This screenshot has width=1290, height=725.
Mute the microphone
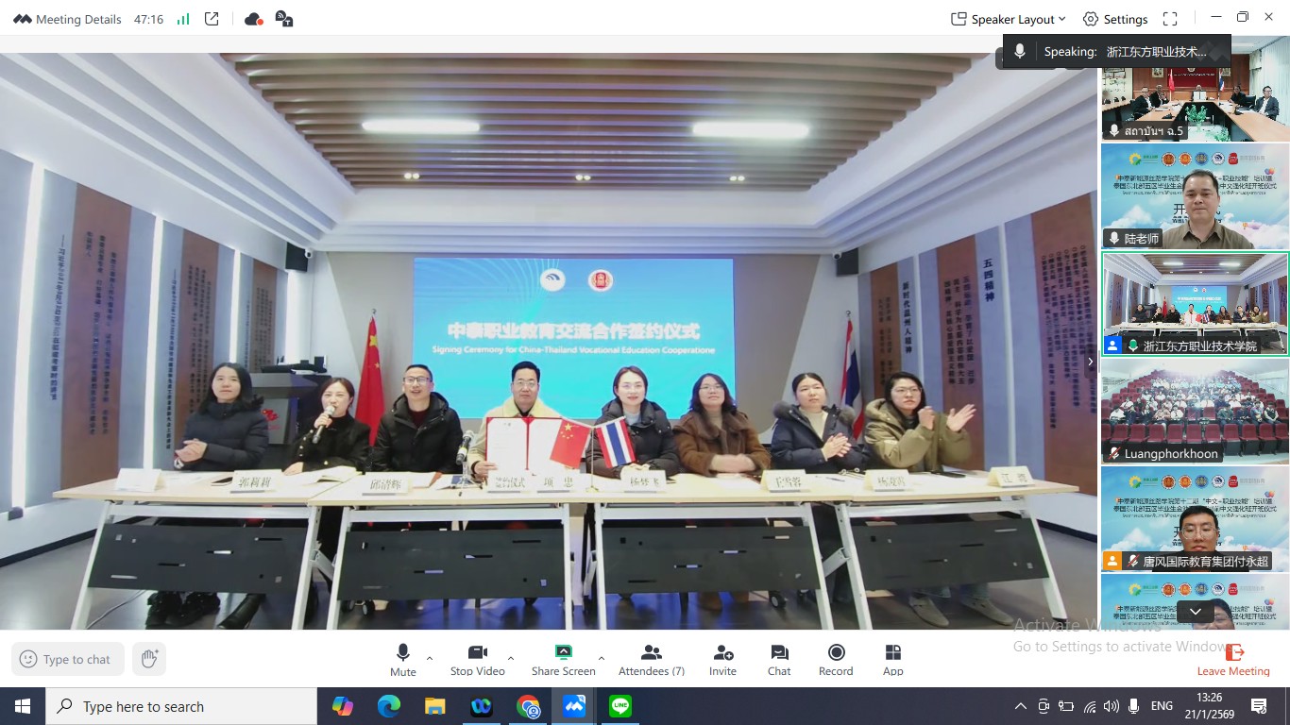(403, 660)
